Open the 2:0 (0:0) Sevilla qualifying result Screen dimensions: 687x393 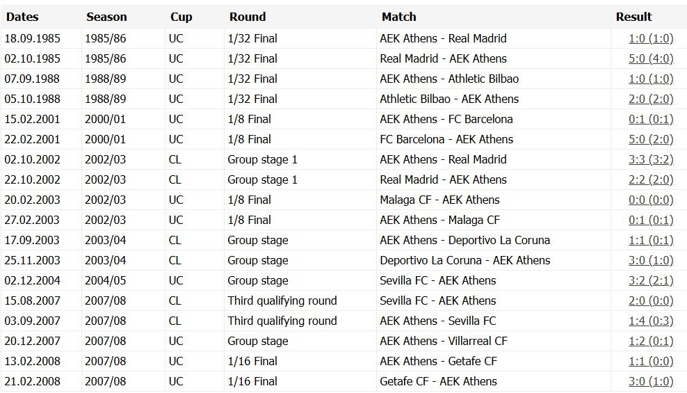click(650, 300)
